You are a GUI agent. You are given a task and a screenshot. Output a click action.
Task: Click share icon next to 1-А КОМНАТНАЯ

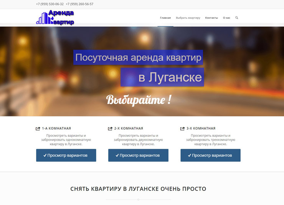(x=38, y=128)
